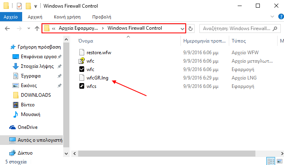The width and height of the screenshot is (284, 165).
Task: Click the New folder quick access icon
Action: point(28,6)
